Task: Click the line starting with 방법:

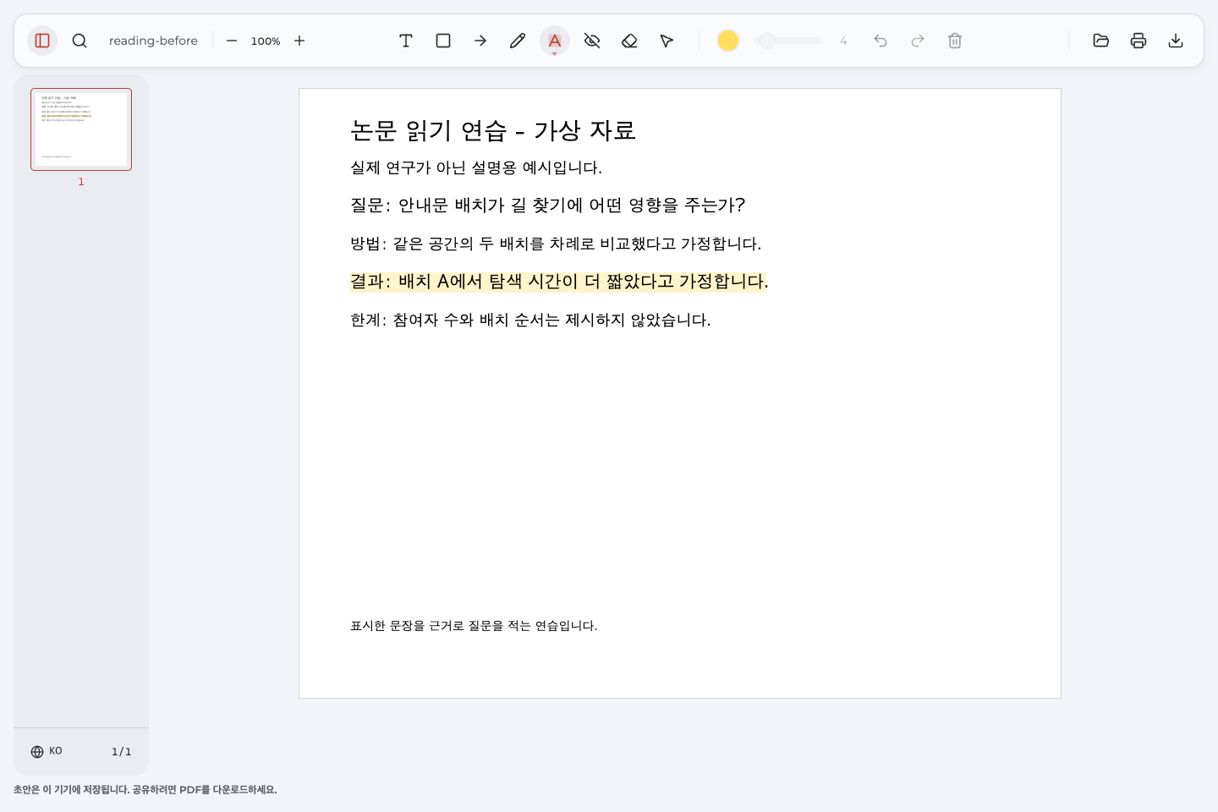Action: pos(556,244)
